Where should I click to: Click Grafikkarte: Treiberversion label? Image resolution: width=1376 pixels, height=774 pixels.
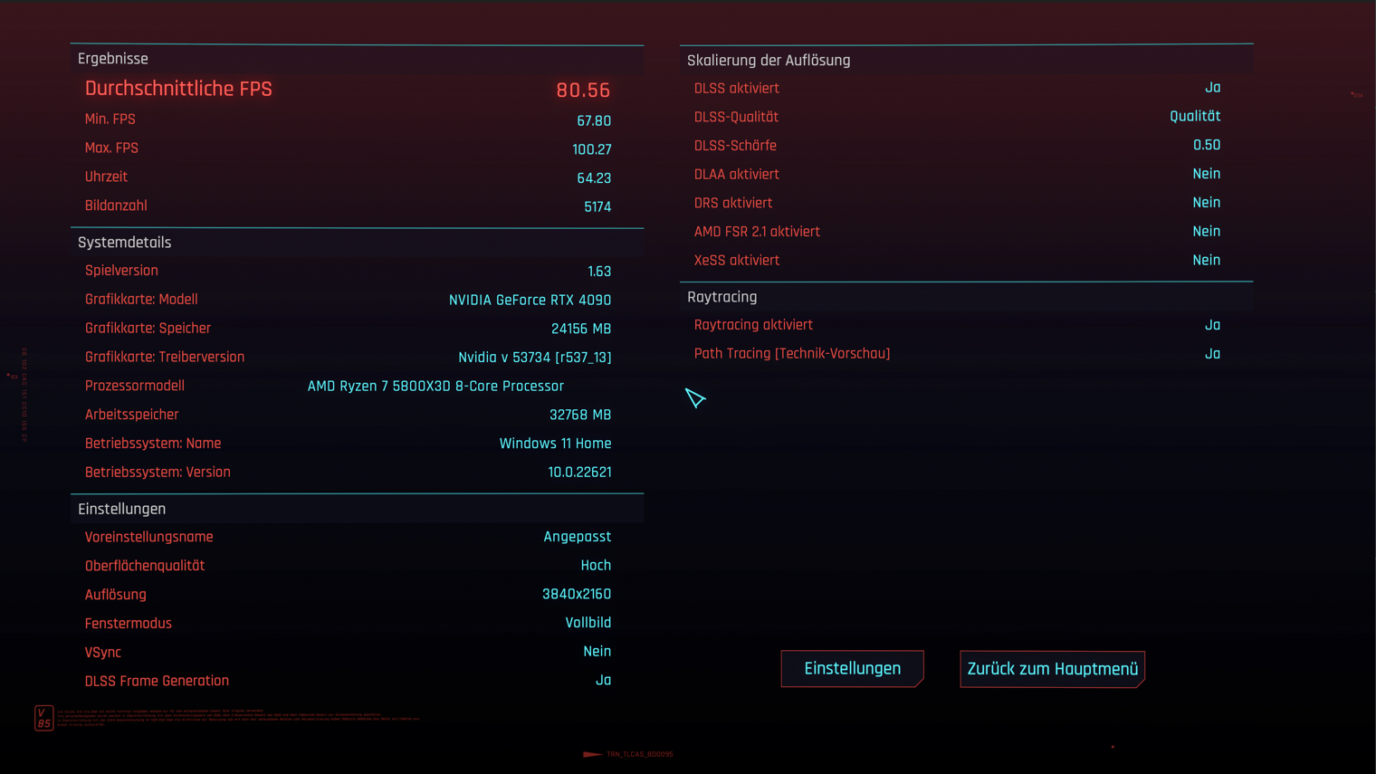[x=165, y=358]
